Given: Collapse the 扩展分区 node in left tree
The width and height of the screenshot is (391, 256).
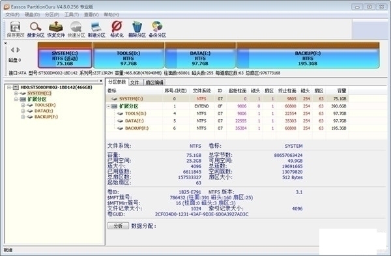Looking at the screenshot, I should click(16, 99).
